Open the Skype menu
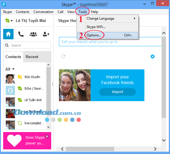Viewport: 170px width, 154px height. coord(7,12)
